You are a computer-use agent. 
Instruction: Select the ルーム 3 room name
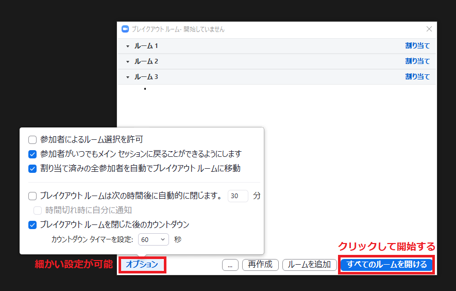pyautogui.click(x=146, y=77)
